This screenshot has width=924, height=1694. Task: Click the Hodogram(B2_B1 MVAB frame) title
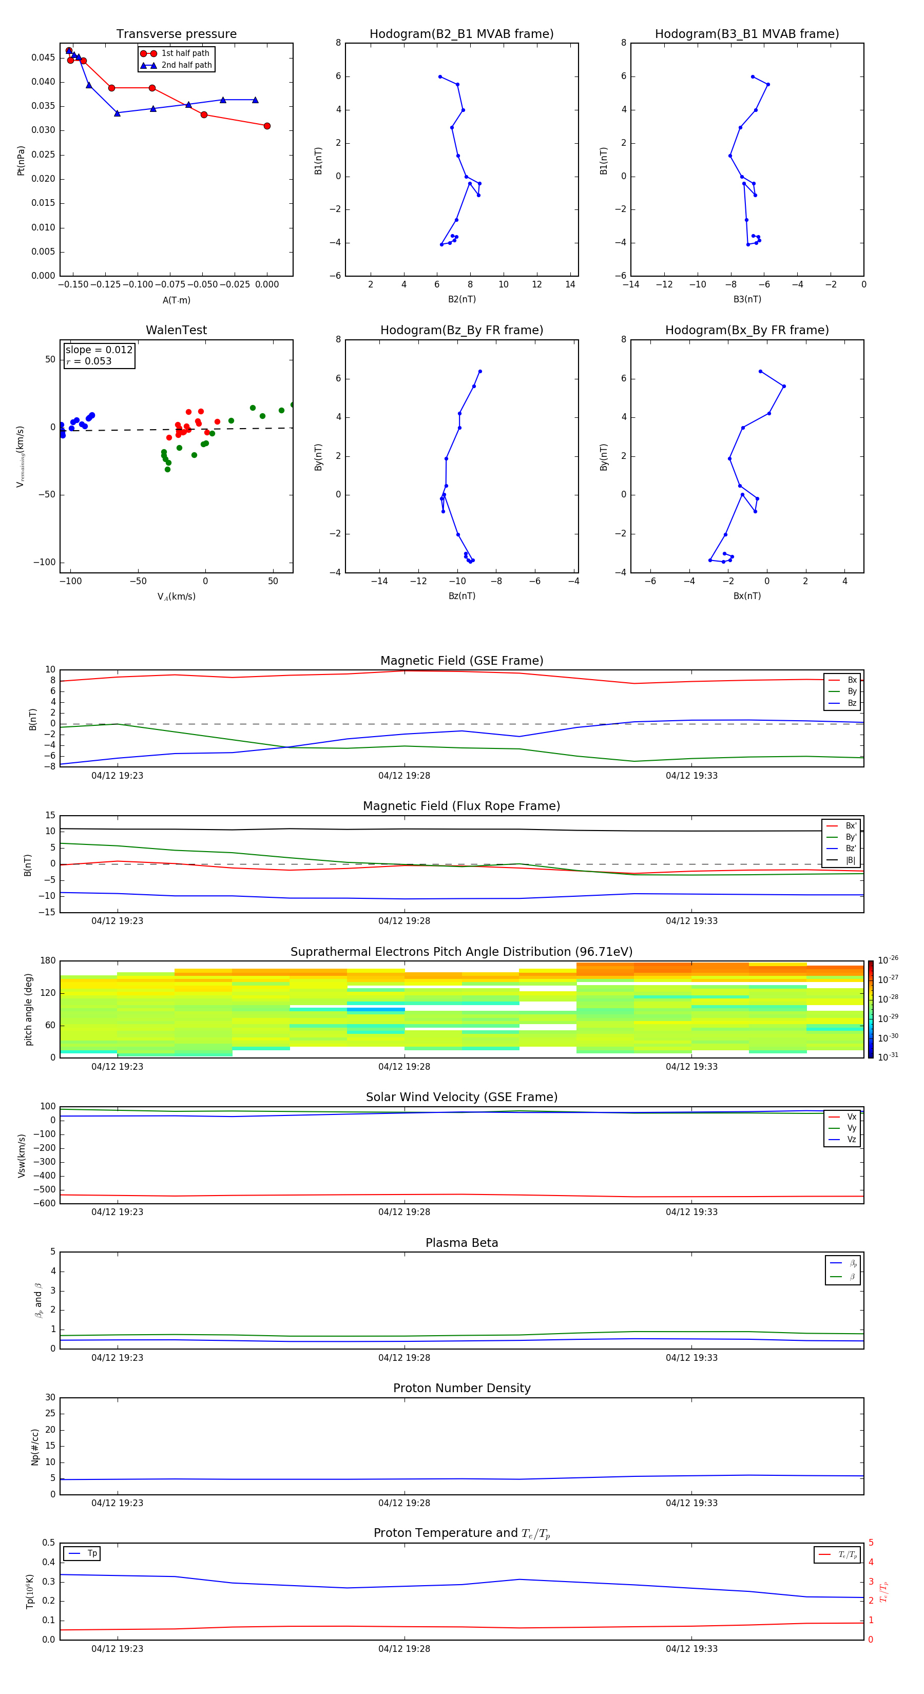[461, 34]
